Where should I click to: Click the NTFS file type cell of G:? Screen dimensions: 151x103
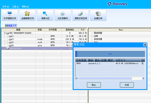click(x=53, y=39)
